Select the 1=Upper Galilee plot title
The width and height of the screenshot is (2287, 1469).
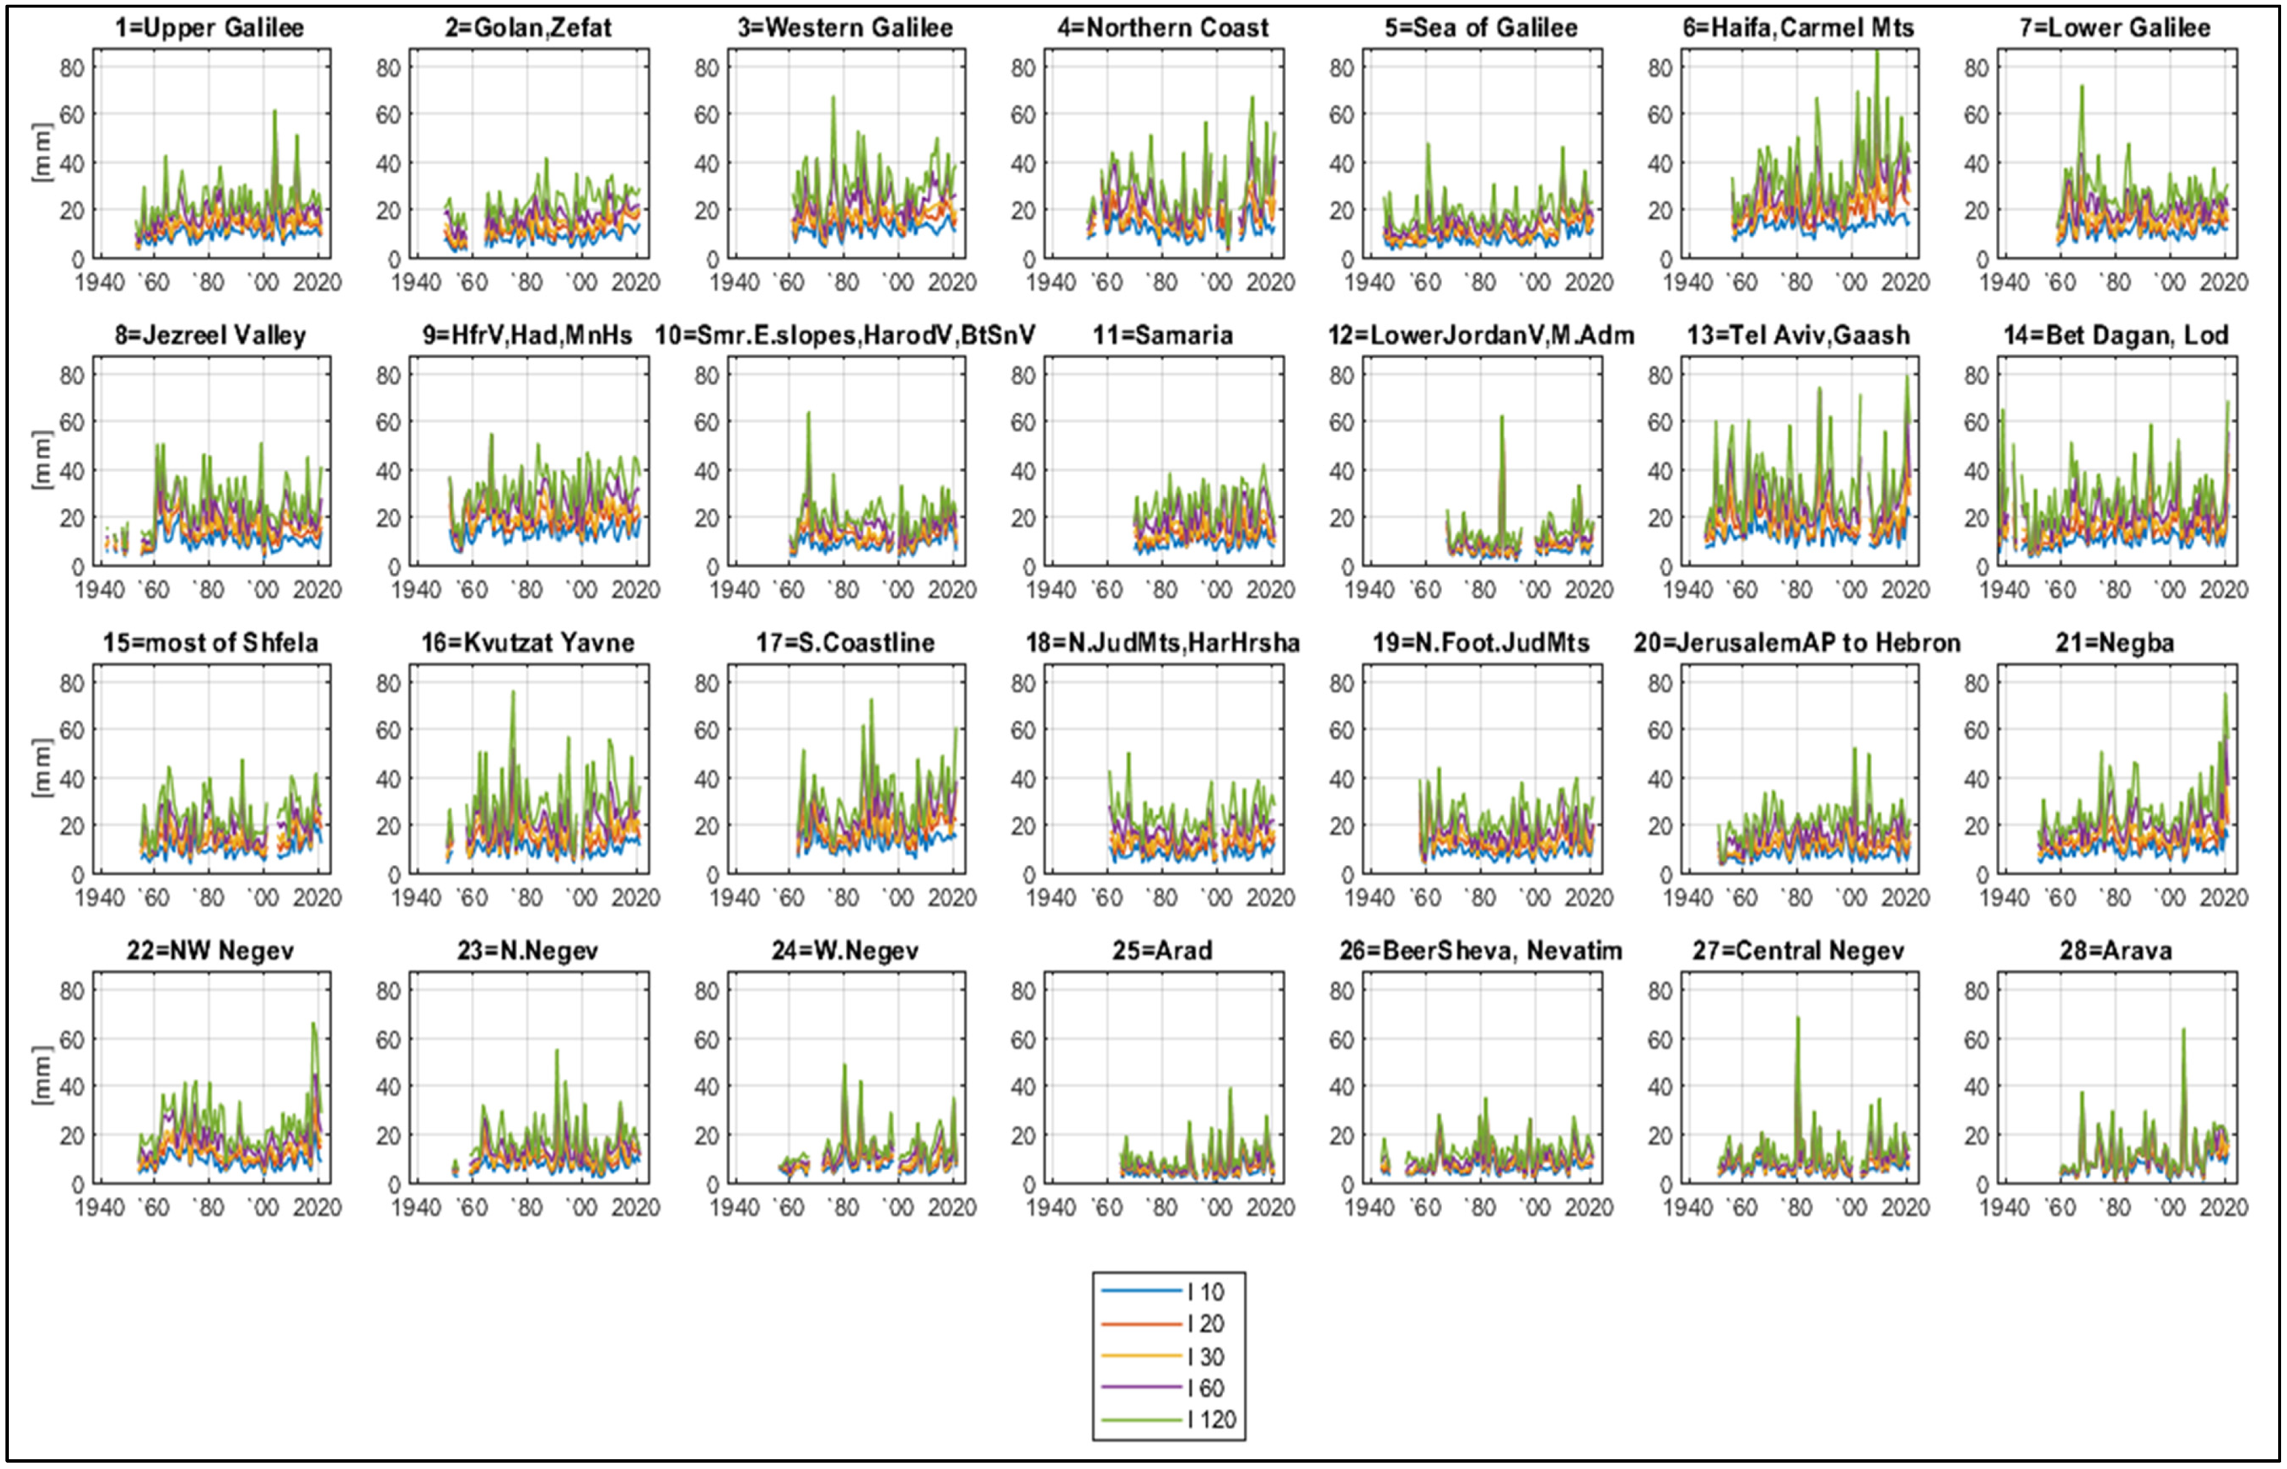[x=210, y=28]
